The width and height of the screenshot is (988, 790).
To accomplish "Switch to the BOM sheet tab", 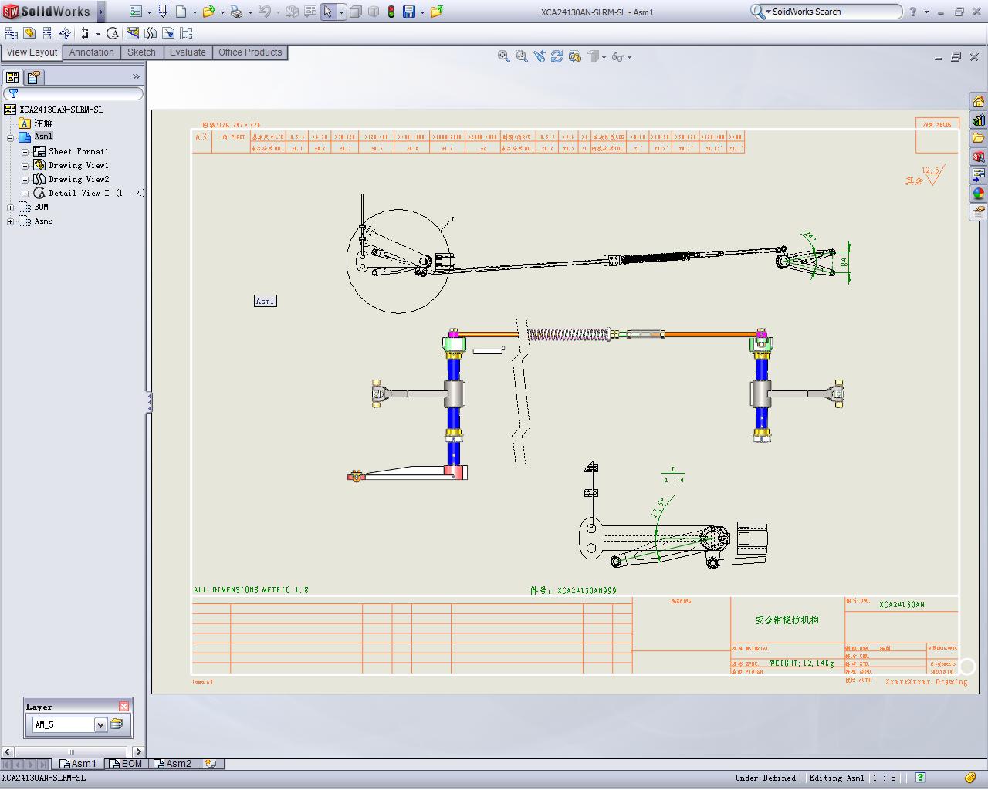I will 127,764.
